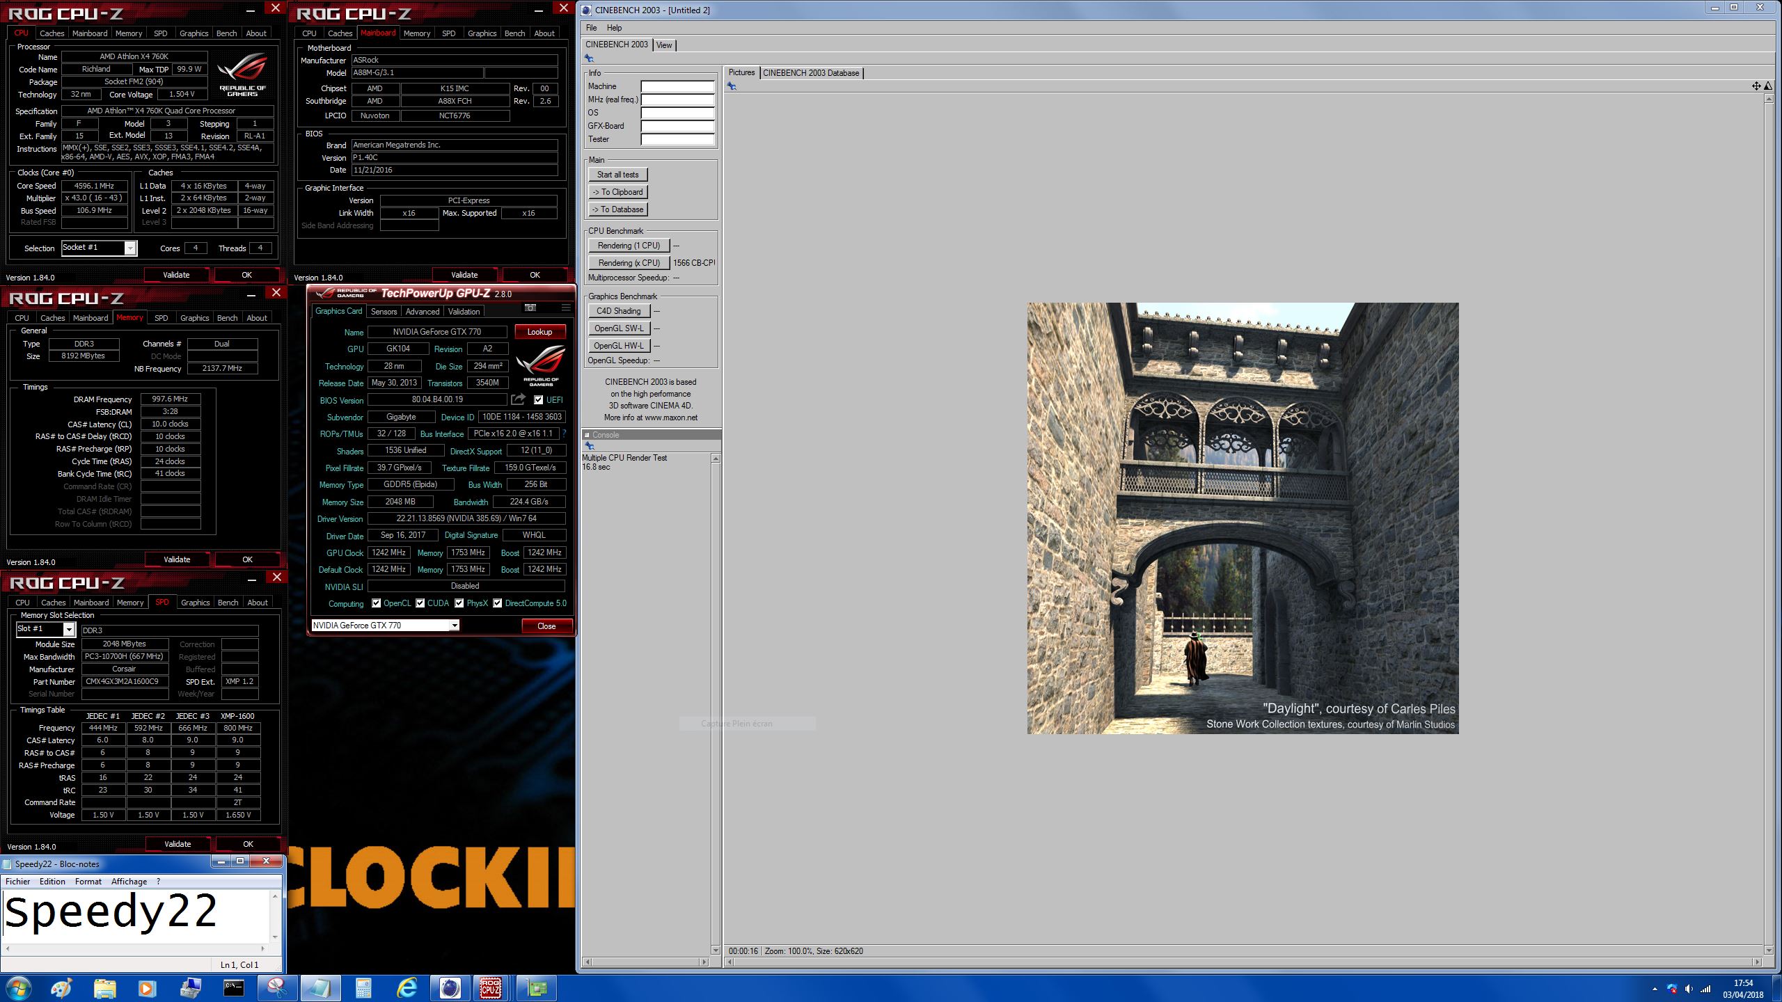Open the Slot #1 memory slot dropdown
This screenshot has height=1002, width=1782.
[68, 629]
